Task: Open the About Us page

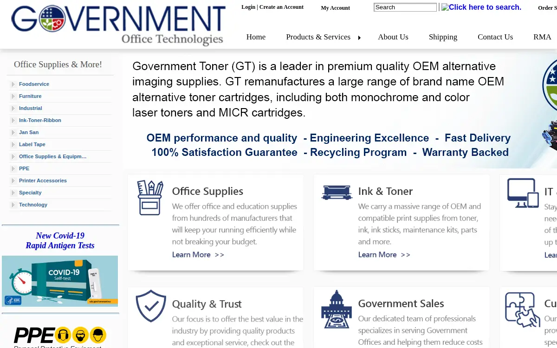Action: pos(393,37)
